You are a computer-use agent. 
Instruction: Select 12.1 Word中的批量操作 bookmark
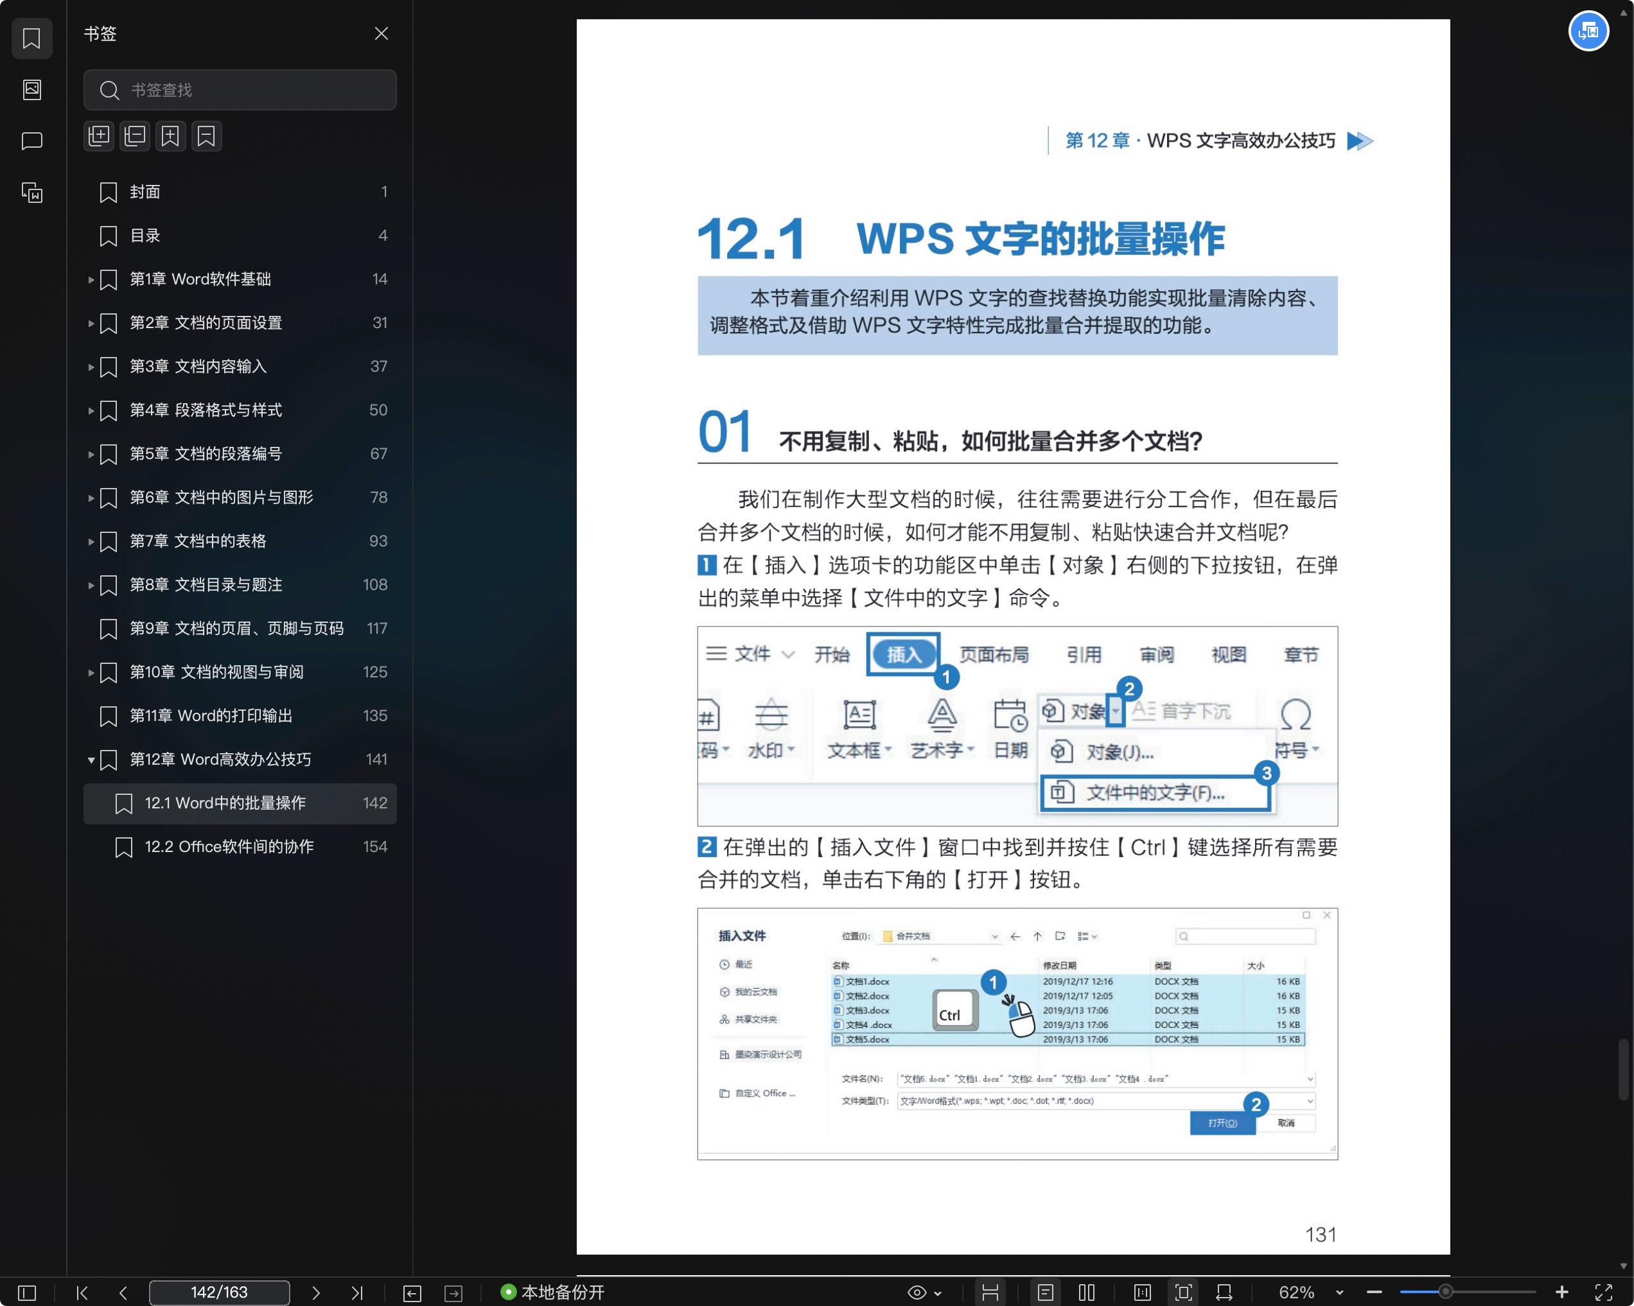[x=240, y=803]
